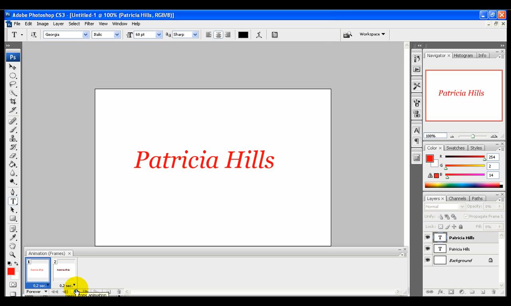Hide the Background layer
Image resolution: width=511 pixels, height=306 pixels.
(428, 260)
